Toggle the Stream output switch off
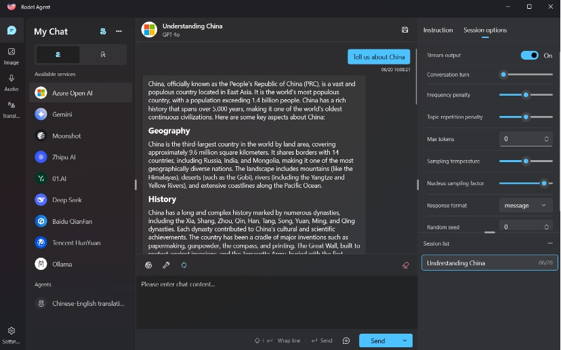This screenshot has height=350, width=561. click(529, 56)
